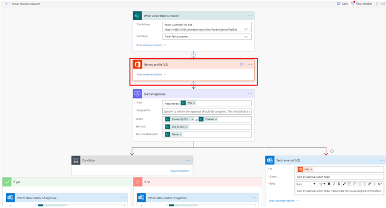Open the Flow checker
Screen dimensions: 386x208
(x=362, y=4)
